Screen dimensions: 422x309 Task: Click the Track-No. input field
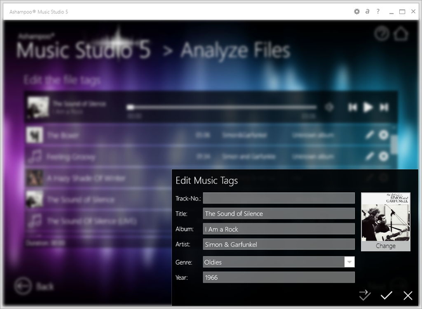pos(279,198)
